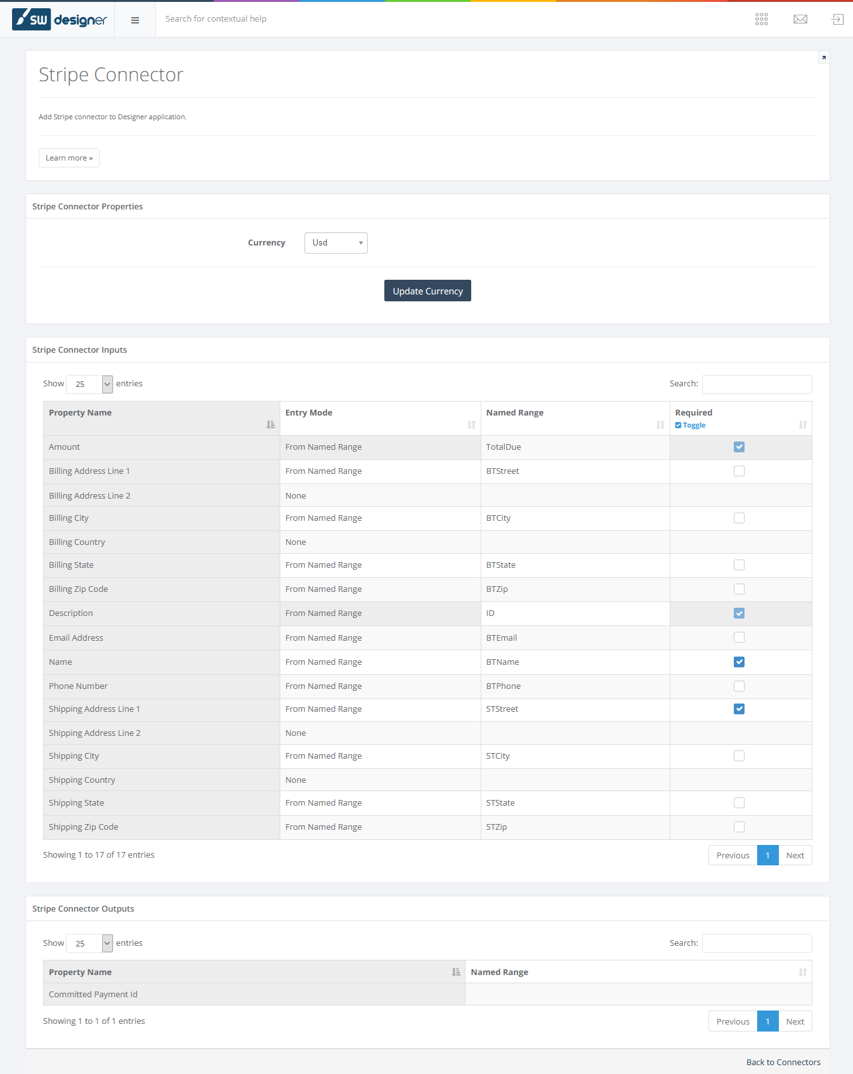This screenshot has height=1074, width=853.
Task: Click the BTZip named range cell
Action: tap(575, 589)
